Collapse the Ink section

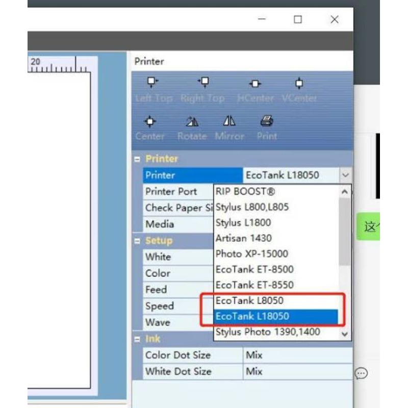(137, 339)
